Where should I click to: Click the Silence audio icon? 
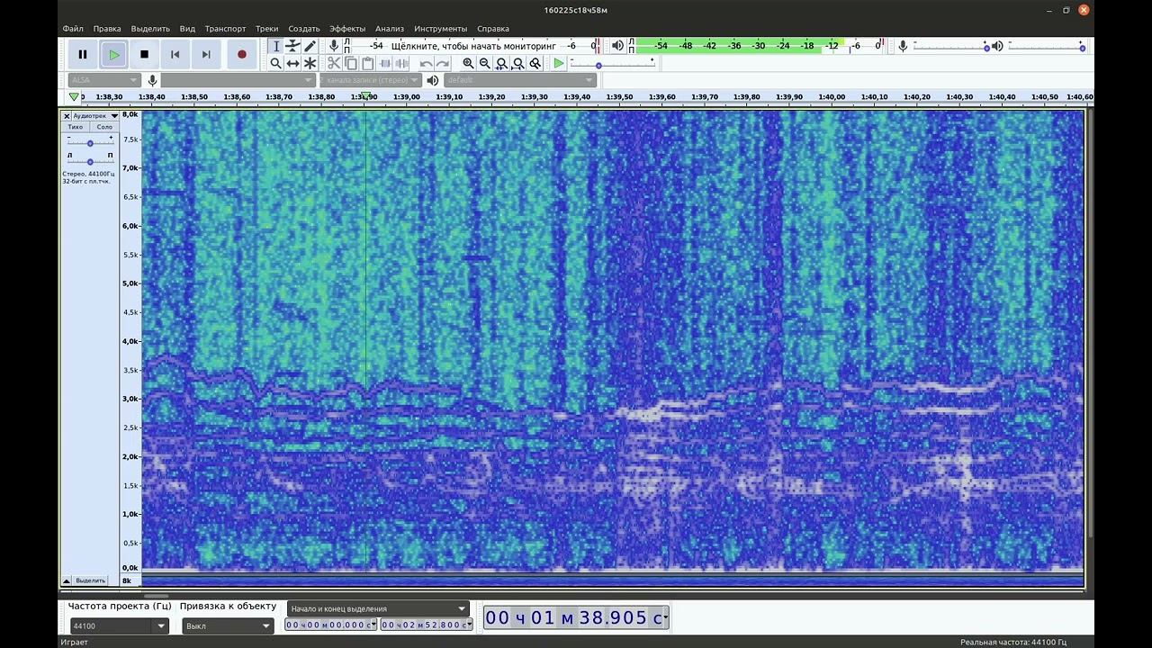tap(401, 63)
